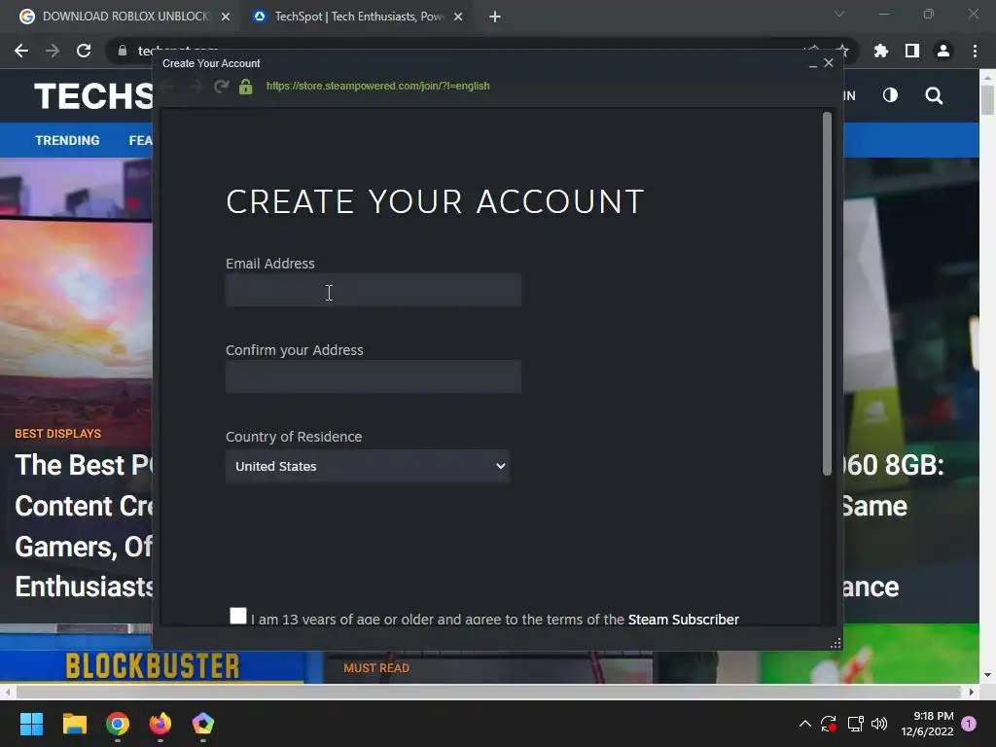Click the Steam popup corner grip
The width and height of the screenshot is (996, 747).
tap(836, 644)
